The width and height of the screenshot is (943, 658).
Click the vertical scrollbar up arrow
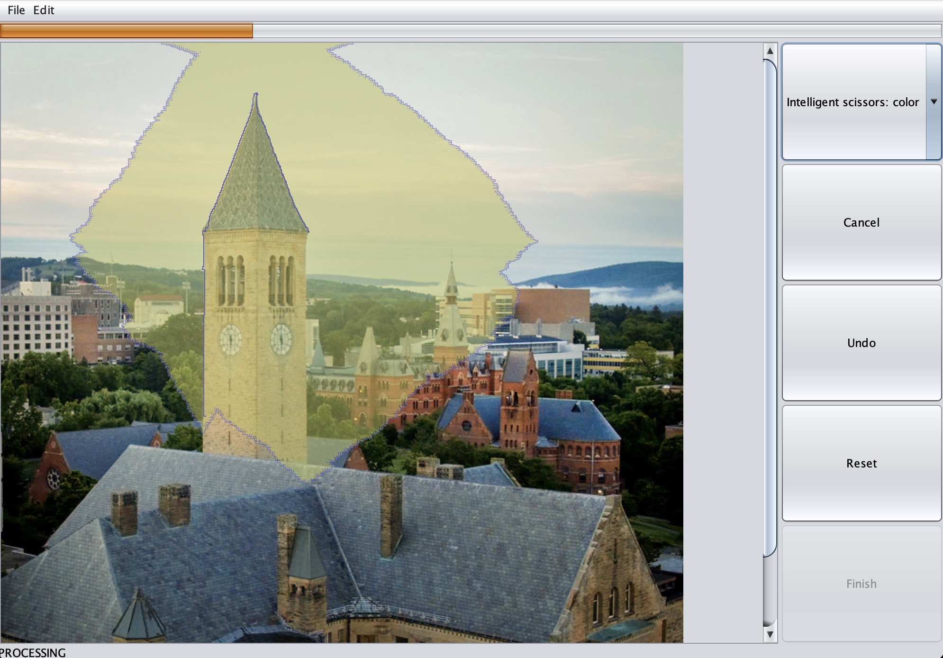pyautogui.click(x=770, y=51)
